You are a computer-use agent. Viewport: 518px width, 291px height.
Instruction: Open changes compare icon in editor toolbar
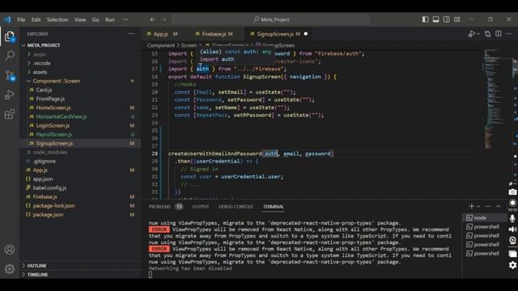487,34
